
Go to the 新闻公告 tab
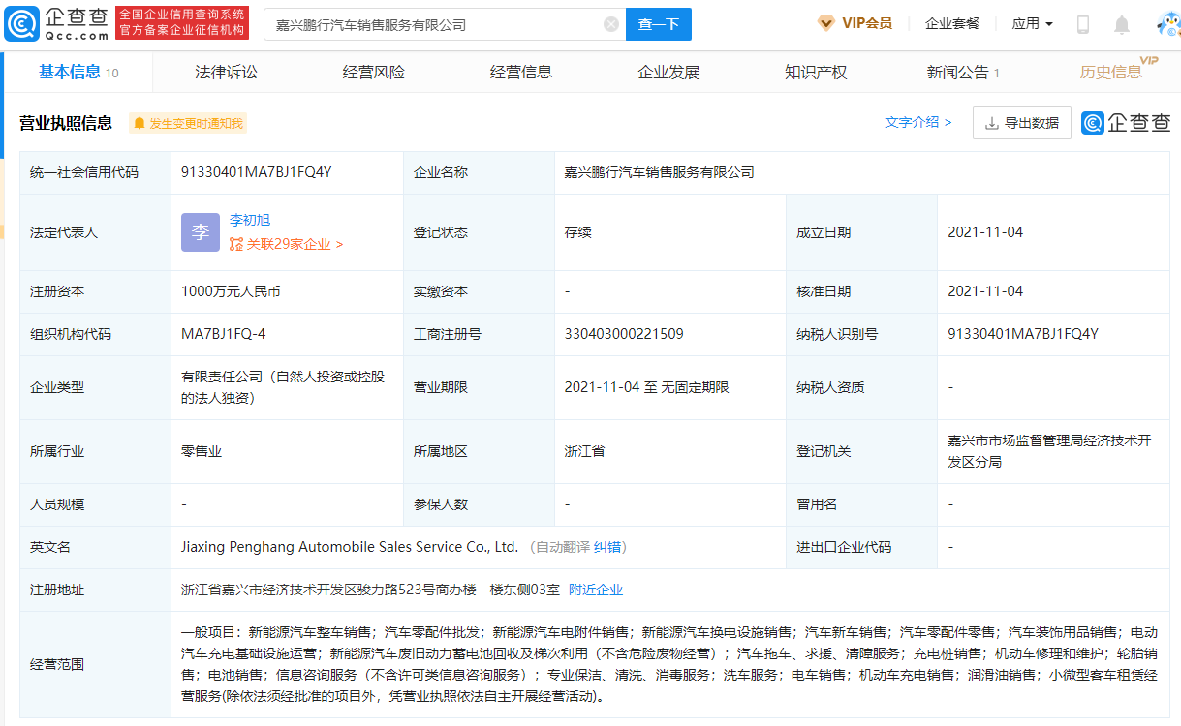pyautogui.click(x=963, y=73)
